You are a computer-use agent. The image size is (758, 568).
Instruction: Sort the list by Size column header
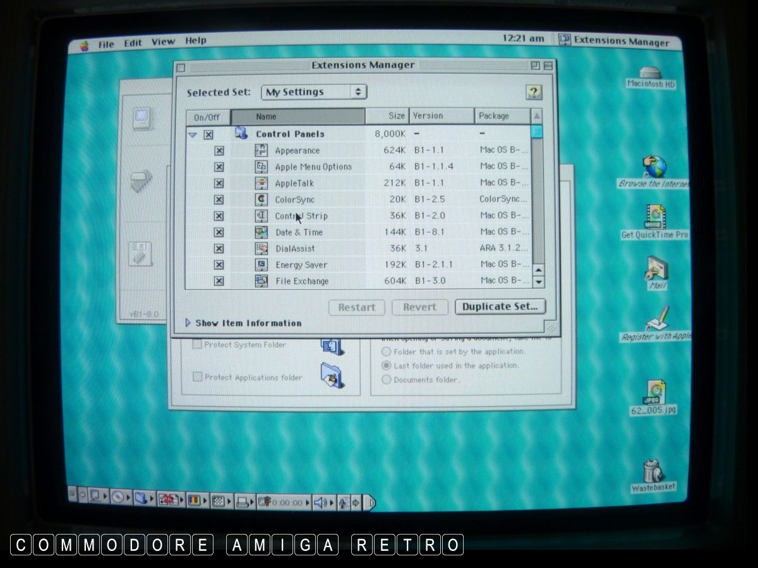coord(387,116)
